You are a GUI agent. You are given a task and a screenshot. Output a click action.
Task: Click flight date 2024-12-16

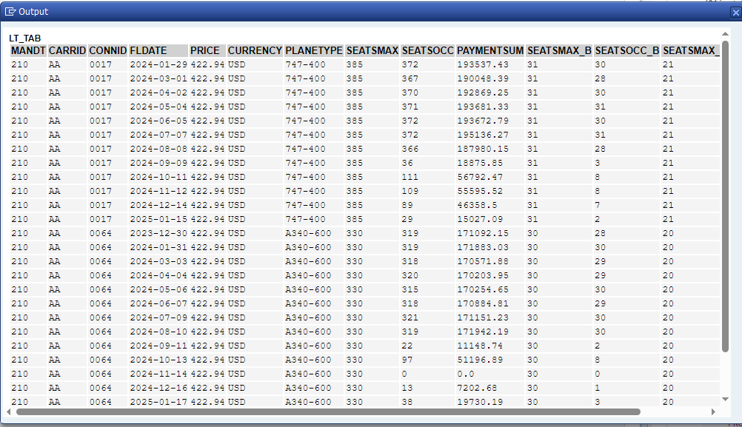click(158, 389)
